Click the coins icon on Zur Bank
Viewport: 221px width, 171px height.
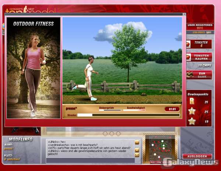(x=190, y=75)
